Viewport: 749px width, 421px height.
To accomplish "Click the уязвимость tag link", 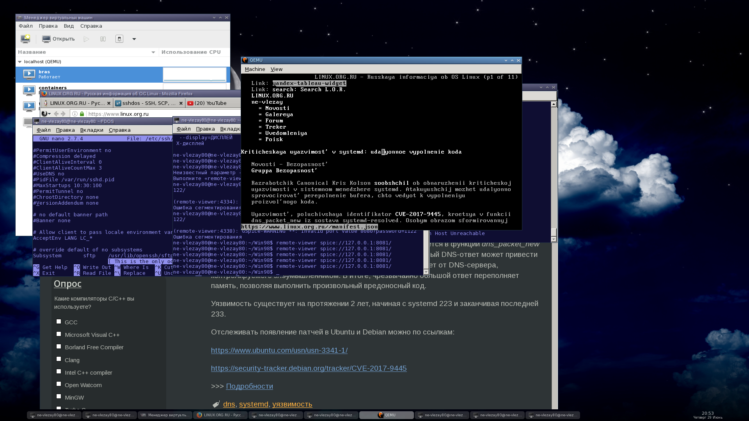I will (292, 404).
